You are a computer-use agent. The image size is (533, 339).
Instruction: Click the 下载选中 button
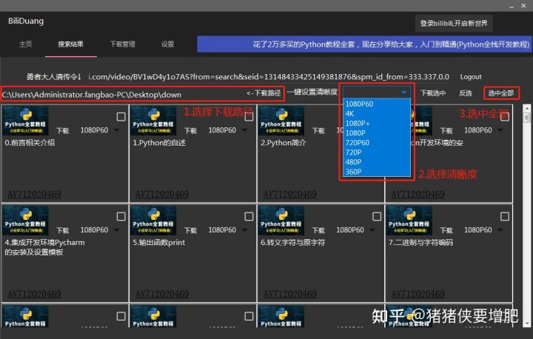[x=433, y=93]
